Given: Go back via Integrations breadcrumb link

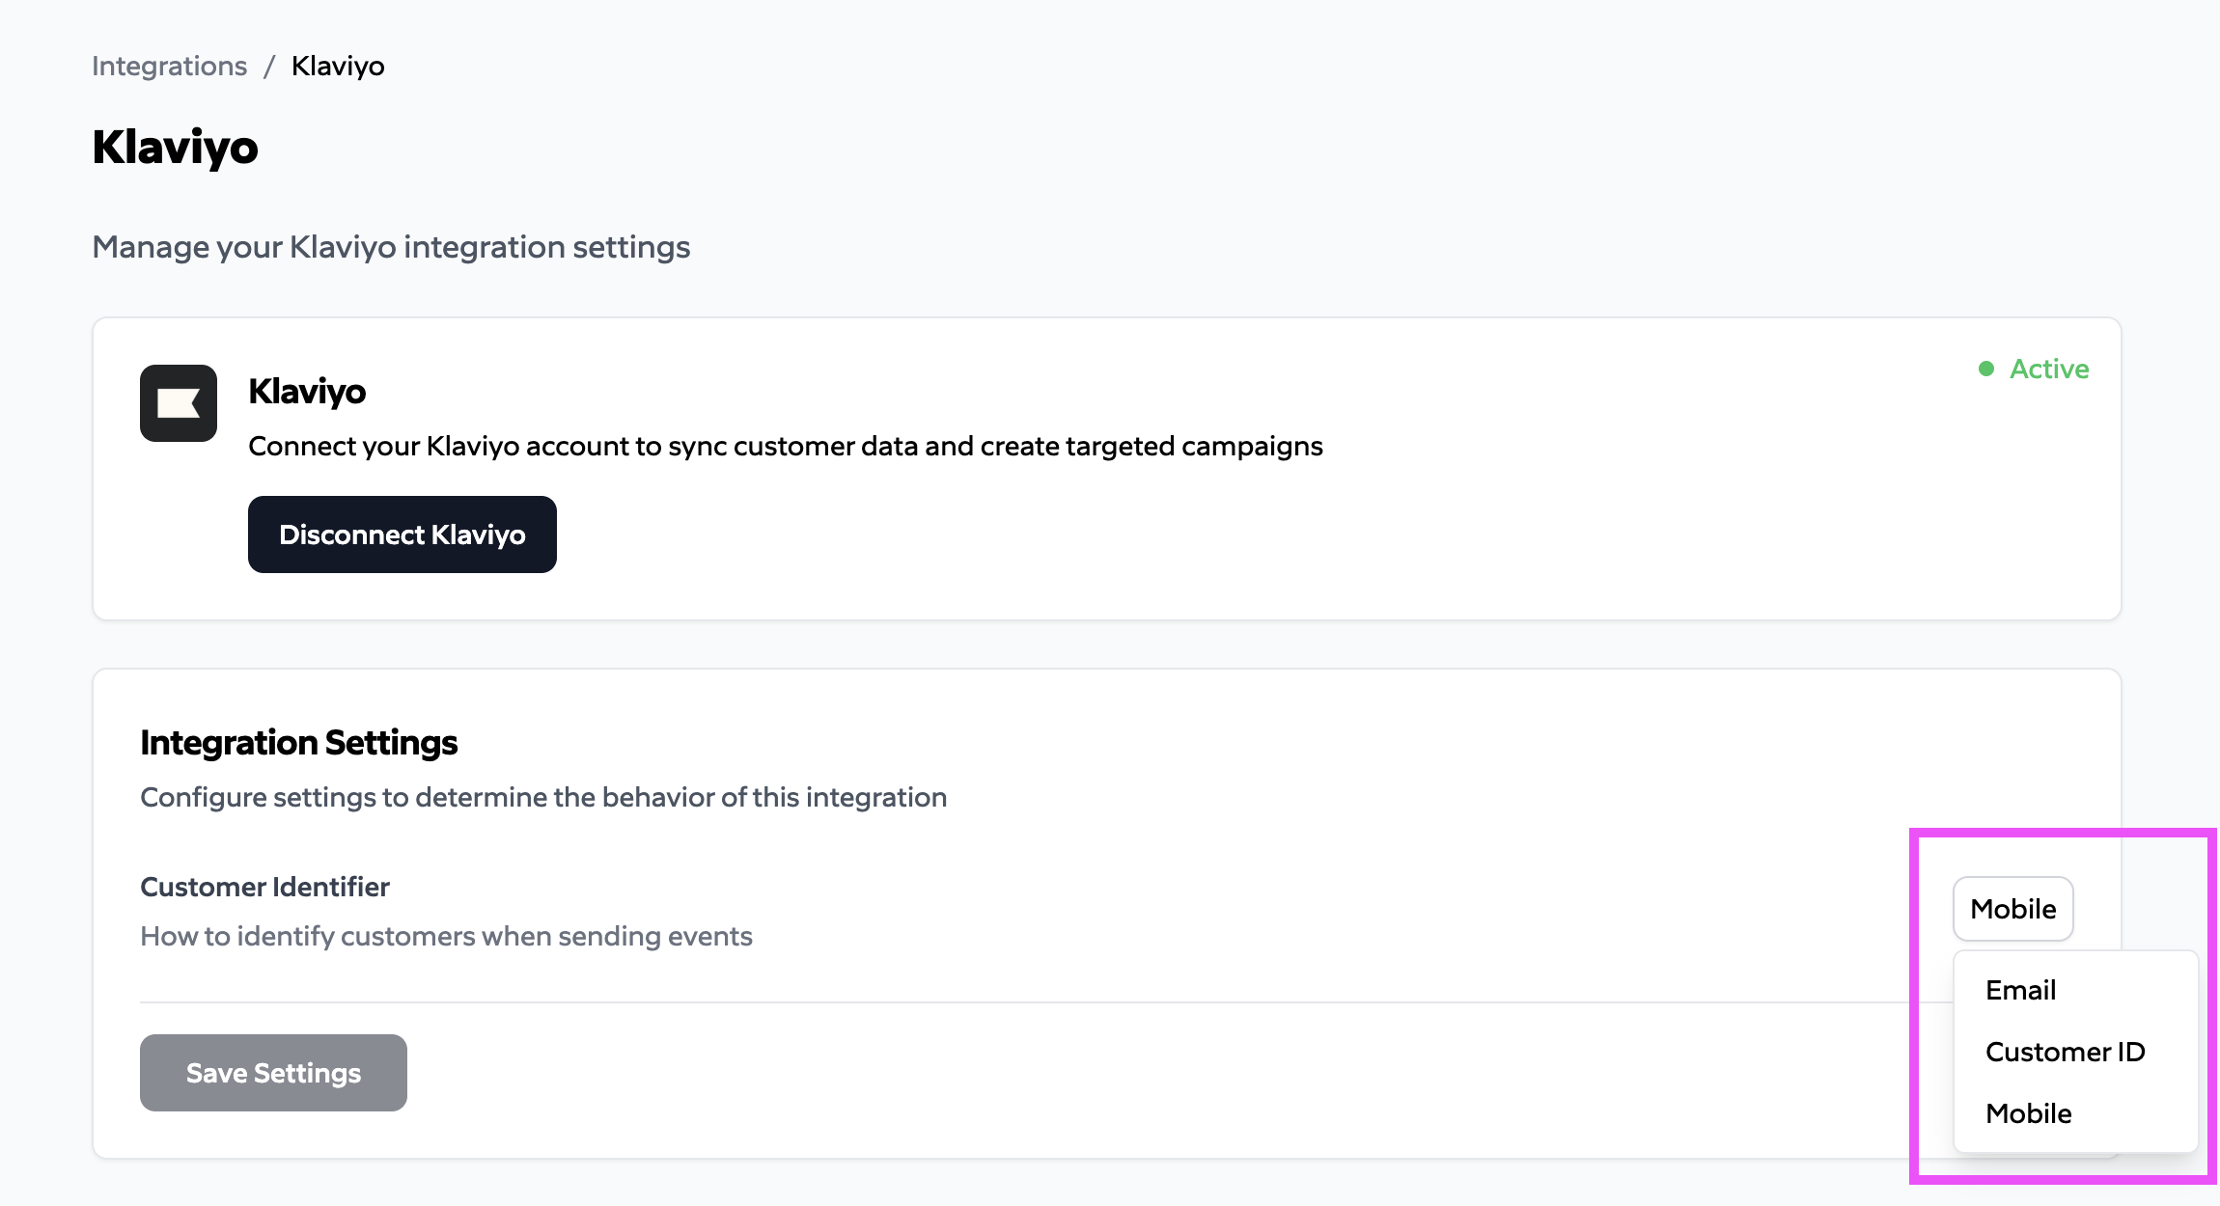Looking at the screenshot, I should coord(169,66).
